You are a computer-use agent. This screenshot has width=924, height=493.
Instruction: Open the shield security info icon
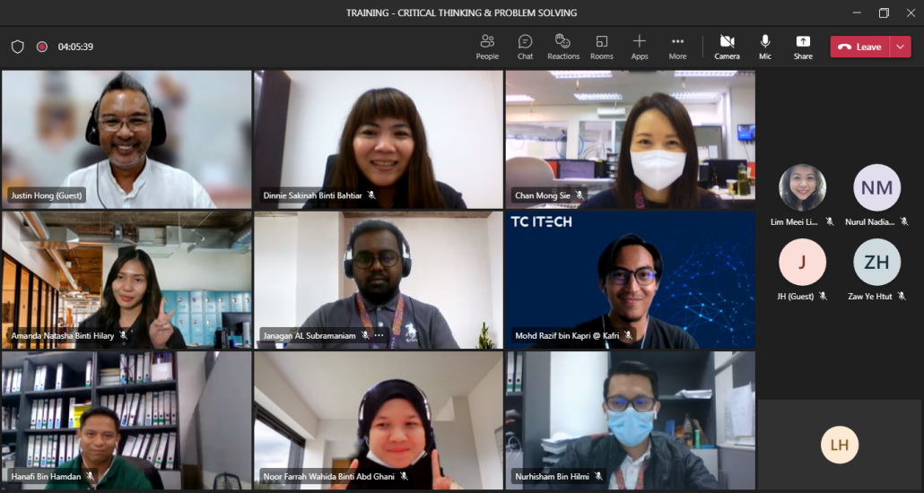tap(18, 47)
